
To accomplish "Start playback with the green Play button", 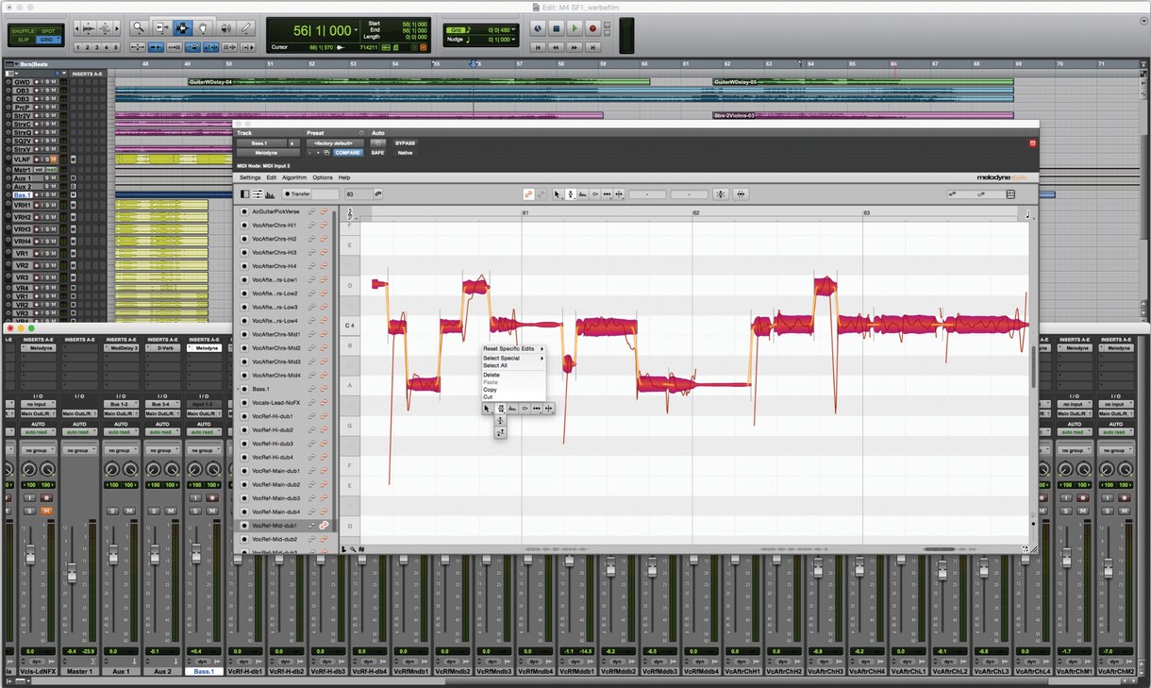I will [x=574, y=29].
